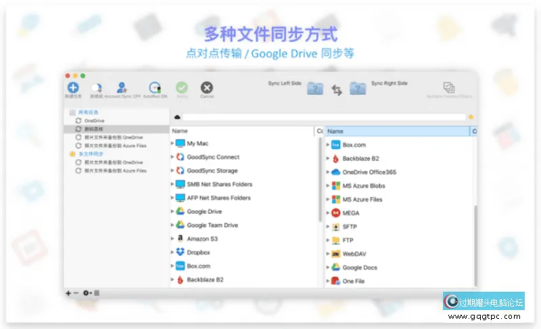Image resolution: width=541 pixels, height=329 pixels.
Task: Click the minus button below the job list
Action: tap(76, 292)
